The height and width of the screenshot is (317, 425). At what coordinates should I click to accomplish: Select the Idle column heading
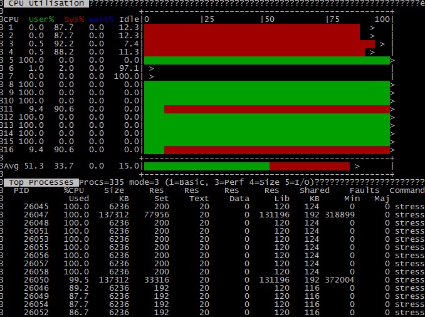tap(129, 19)
